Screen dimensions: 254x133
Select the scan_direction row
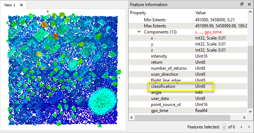point(188,74)
